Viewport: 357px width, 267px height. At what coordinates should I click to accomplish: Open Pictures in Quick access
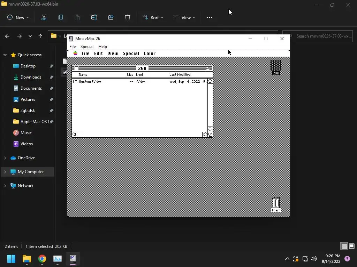pos(28,99)
